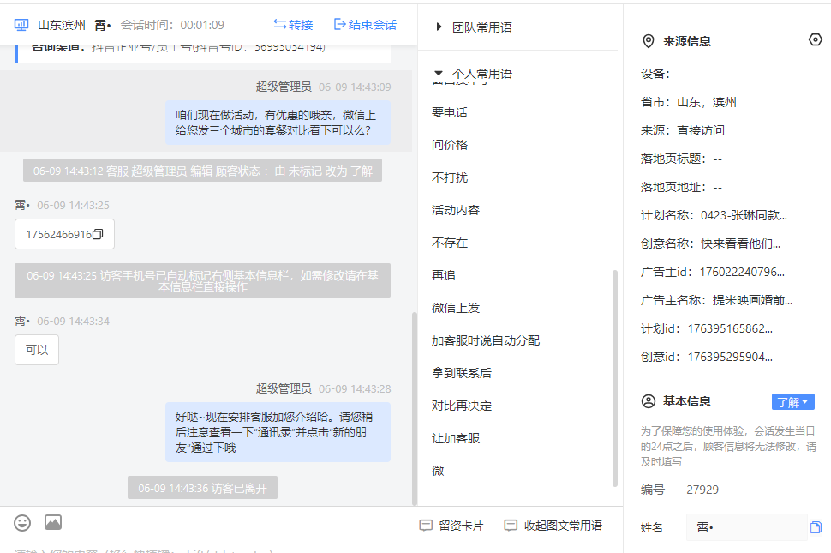Select the 让加客服 quick phrase
The width and height of the screenshot is (831, 553).
[x=455, y=438]
